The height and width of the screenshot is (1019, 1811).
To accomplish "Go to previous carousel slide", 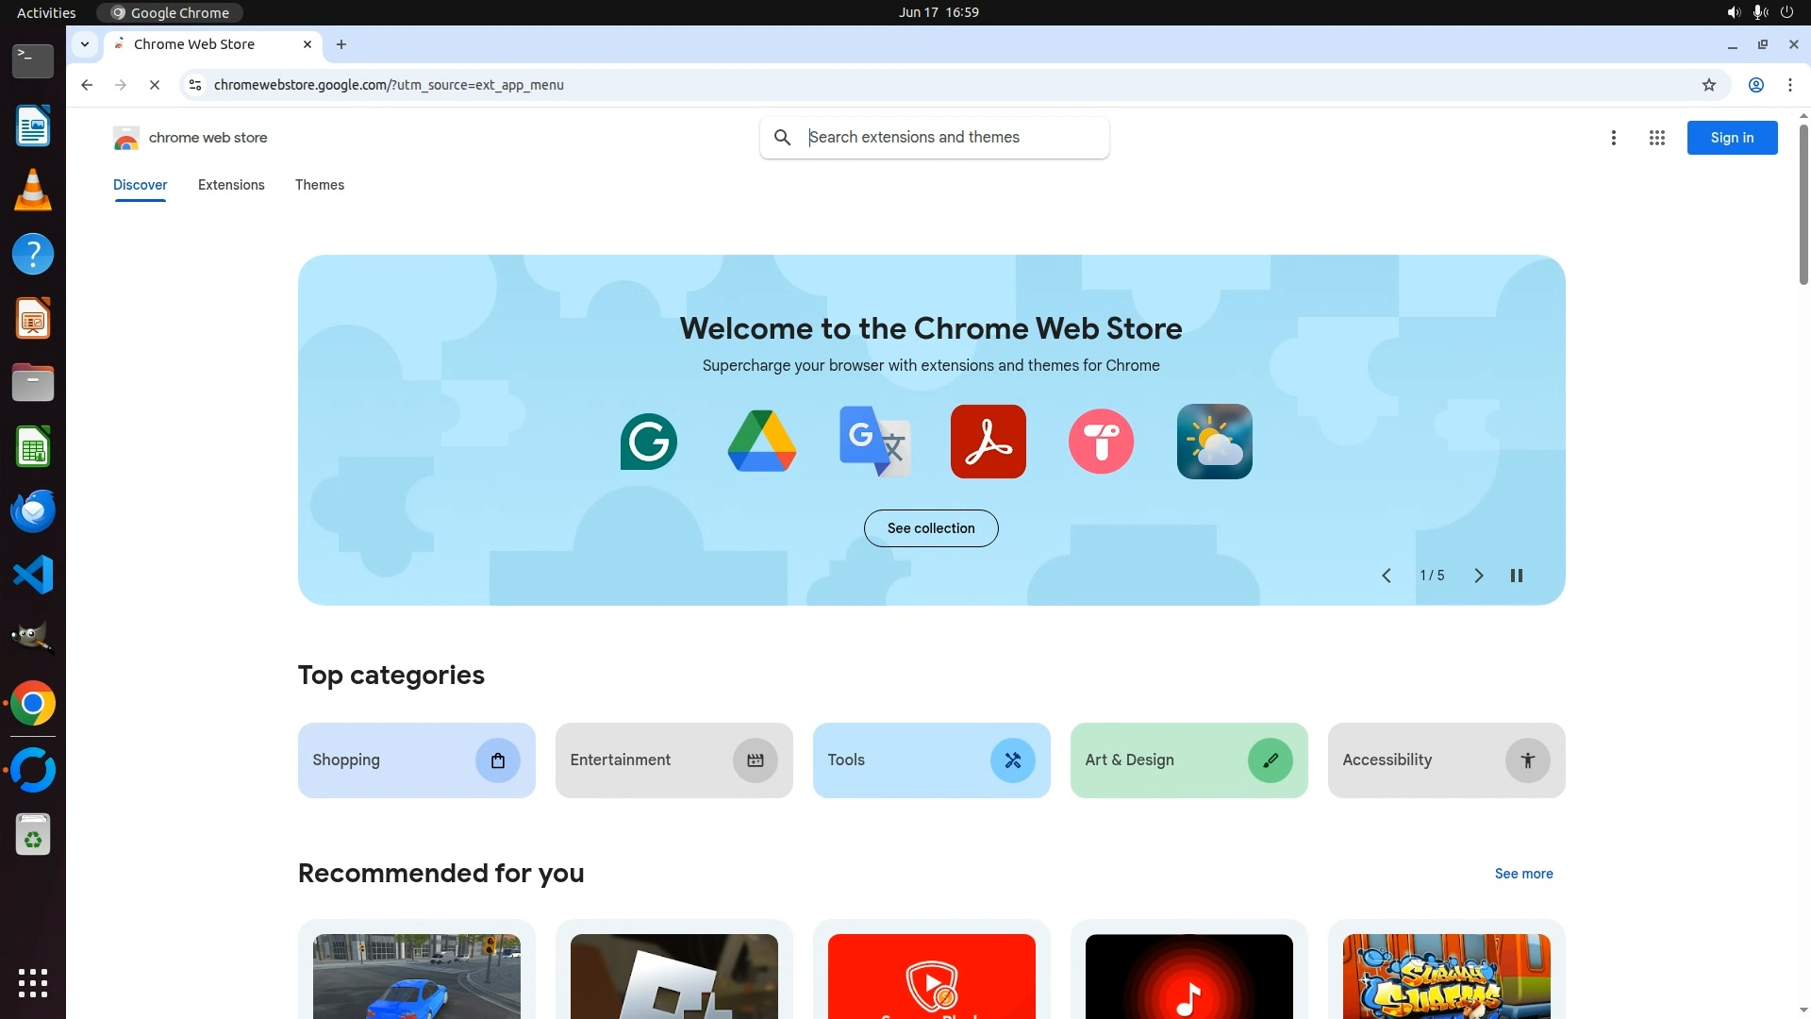I will coord(1386,576).
